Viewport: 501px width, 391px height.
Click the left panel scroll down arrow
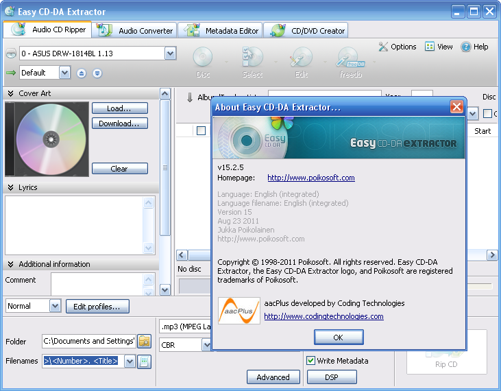(x=165, y=290)
